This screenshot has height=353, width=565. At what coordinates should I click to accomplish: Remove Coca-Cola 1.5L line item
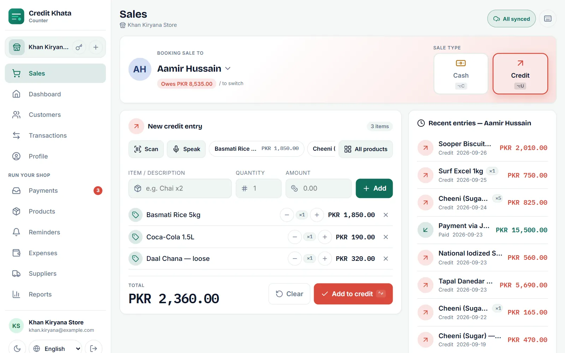[386, 237]
